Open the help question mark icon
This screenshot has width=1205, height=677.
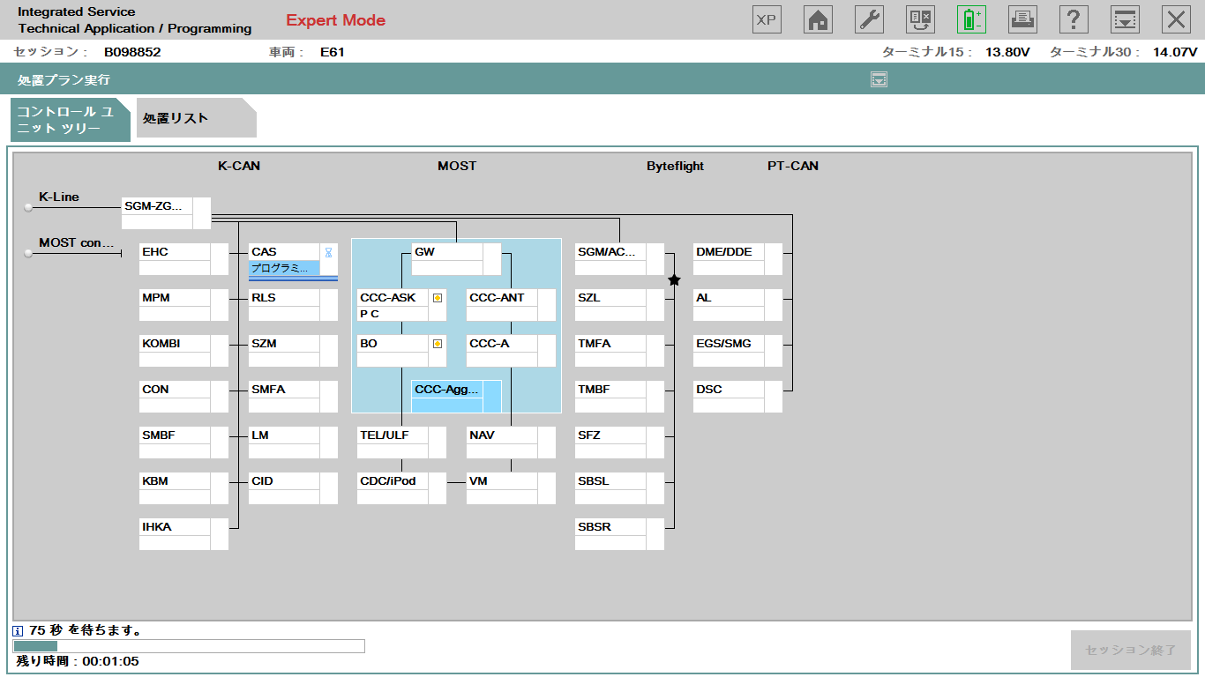point(1074,19)
